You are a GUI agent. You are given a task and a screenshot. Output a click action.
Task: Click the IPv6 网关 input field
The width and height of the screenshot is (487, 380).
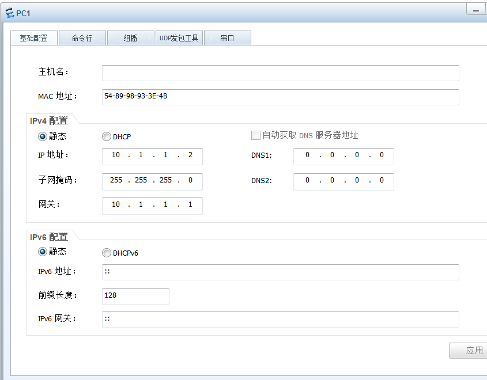point(281,320)
